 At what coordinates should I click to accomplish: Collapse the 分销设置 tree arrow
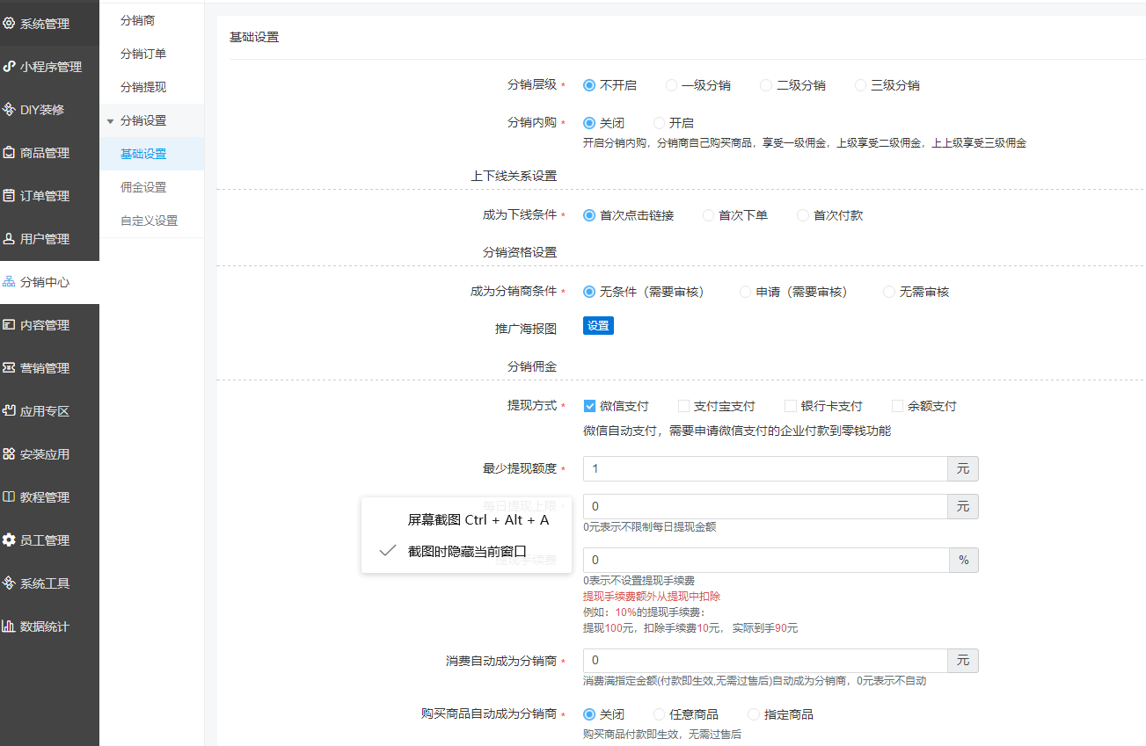(110, 121)
